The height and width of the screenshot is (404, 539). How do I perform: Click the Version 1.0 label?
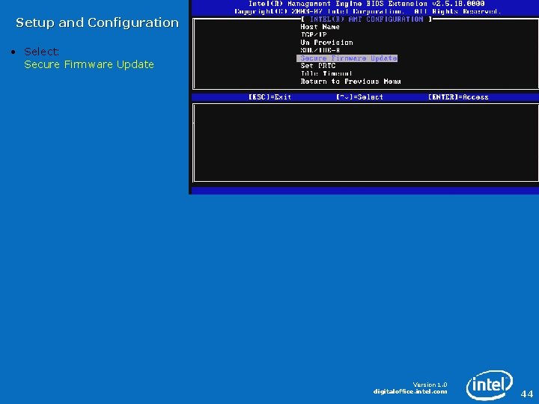click(430, 385)
